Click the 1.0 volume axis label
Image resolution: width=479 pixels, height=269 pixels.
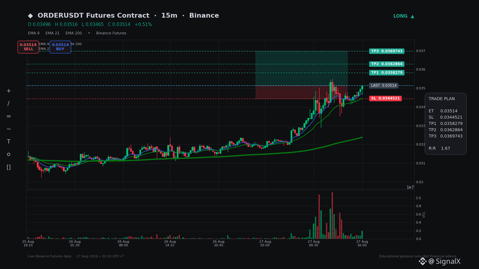tap(419, 198)
